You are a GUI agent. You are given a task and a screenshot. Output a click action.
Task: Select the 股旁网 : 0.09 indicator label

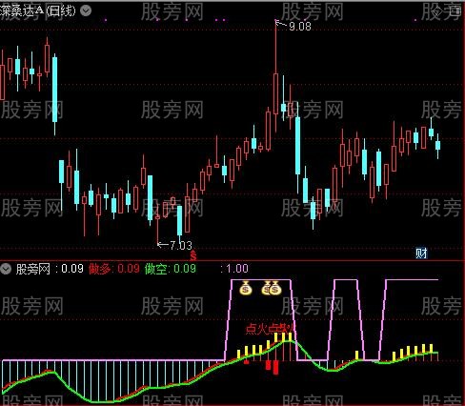(50, 269)
